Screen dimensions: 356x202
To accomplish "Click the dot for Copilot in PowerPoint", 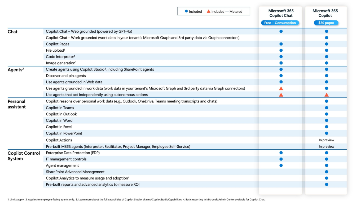I will (x=327, y=133).
